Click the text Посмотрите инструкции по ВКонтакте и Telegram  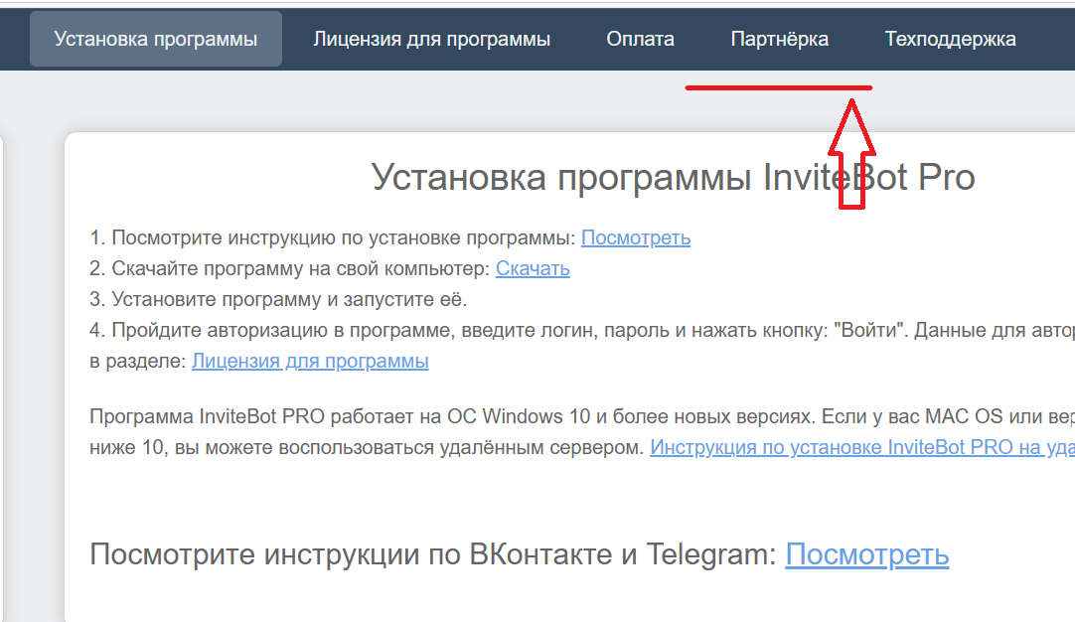[432, 554]
